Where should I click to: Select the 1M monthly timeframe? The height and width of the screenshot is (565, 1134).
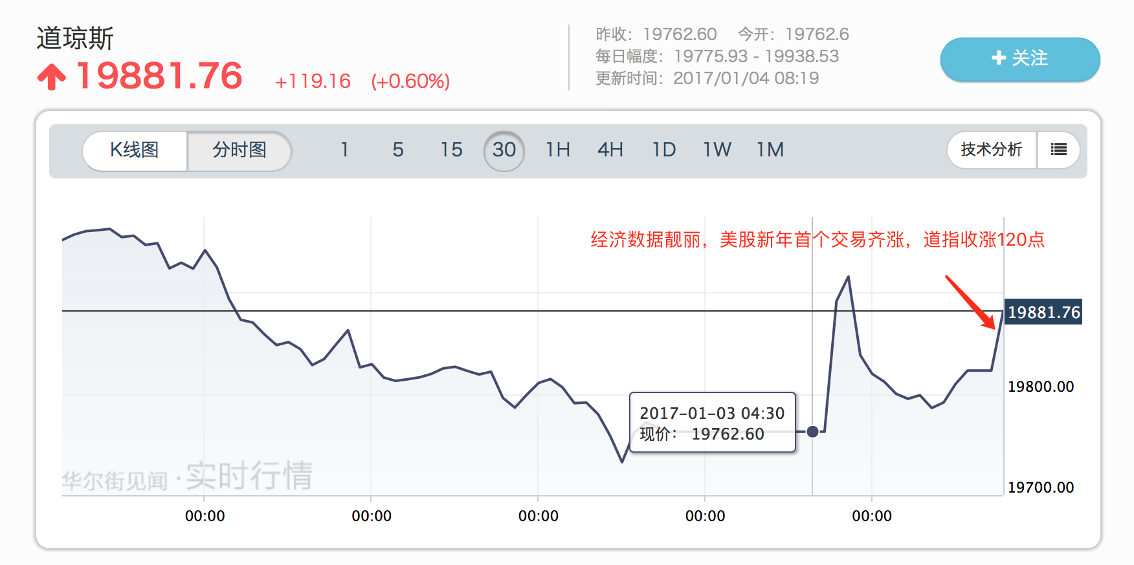pos(770,150)
